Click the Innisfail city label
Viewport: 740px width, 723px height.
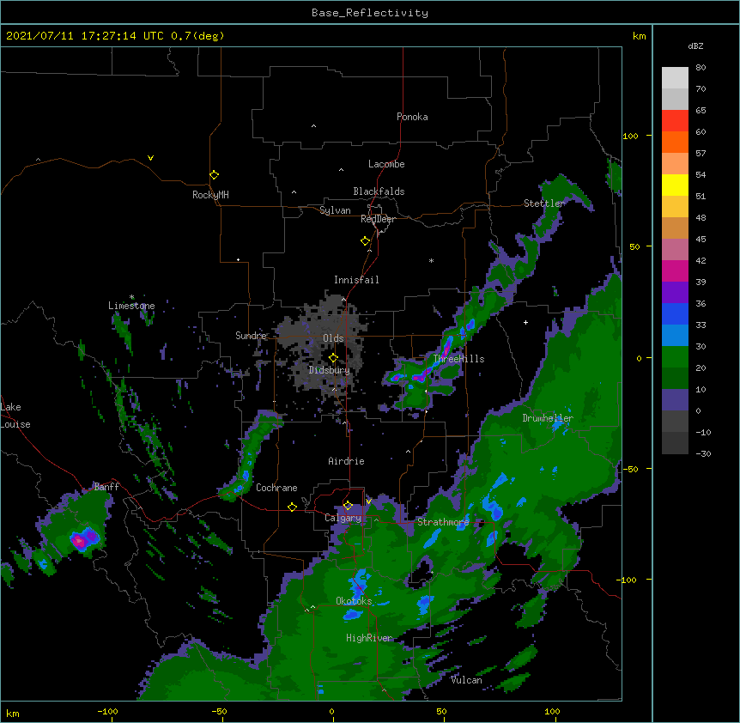click(356, 280)
